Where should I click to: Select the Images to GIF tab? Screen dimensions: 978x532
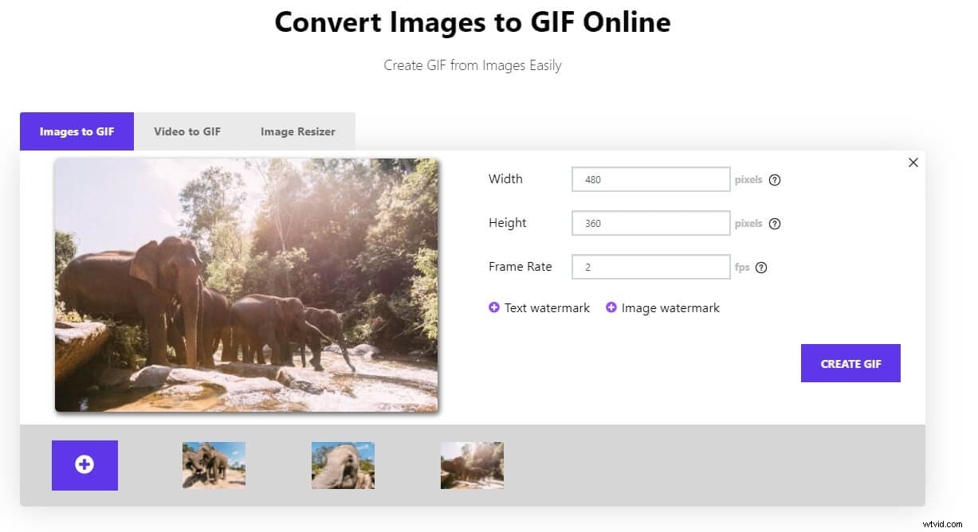click(77, 131)
